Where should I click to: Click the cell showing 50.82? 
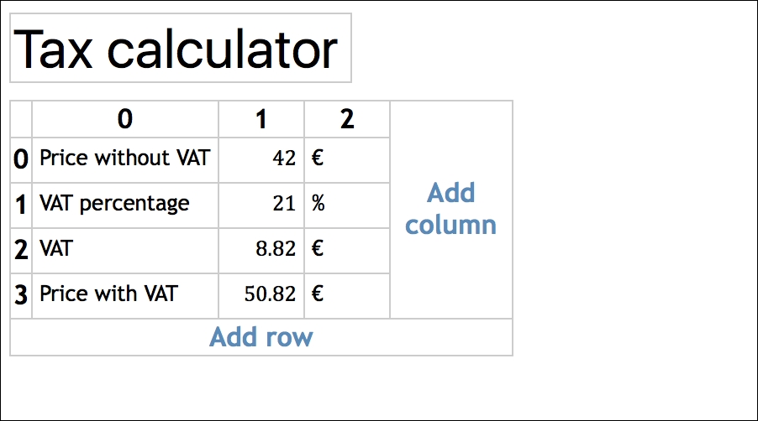tap(261, 295)
